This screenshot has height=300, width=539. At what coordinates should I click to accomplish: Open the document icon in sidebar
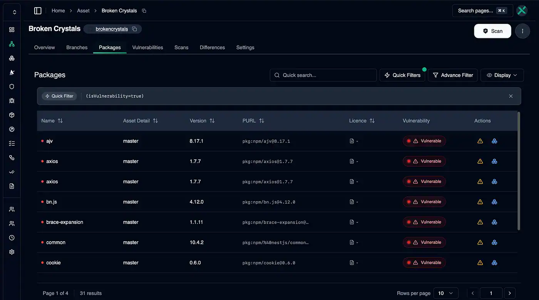click(12, 186)
